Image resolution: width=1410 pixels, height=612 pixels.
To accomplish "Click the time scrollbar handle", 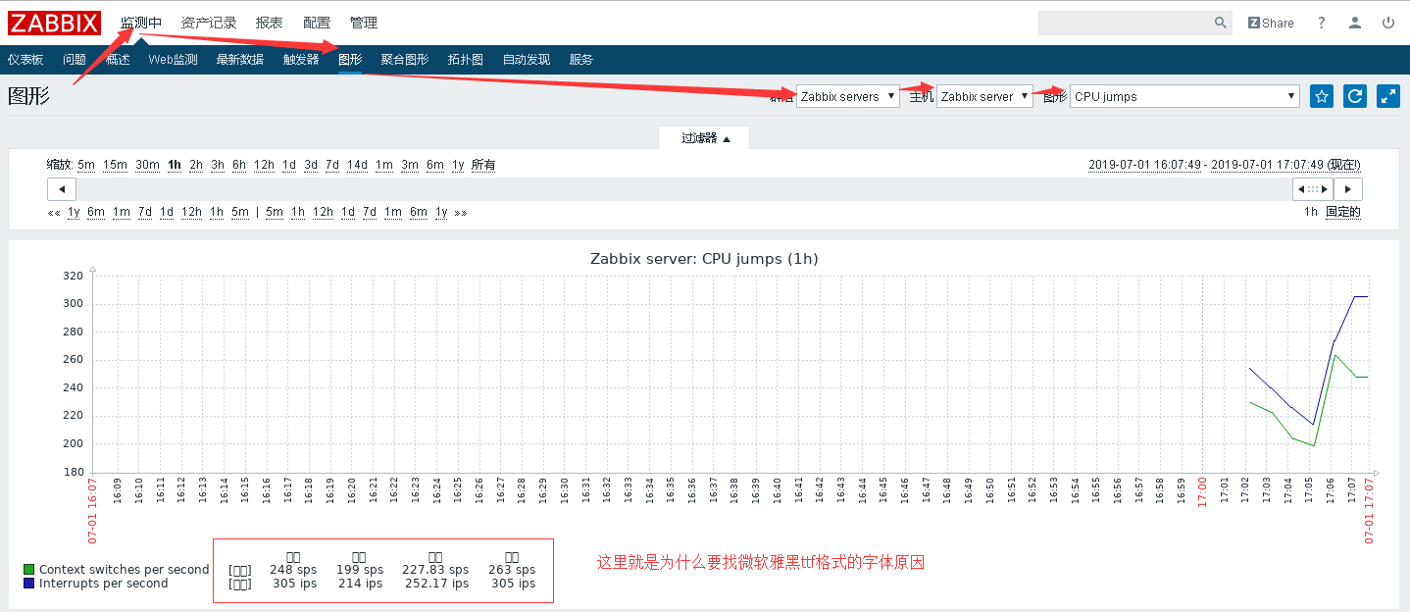I will pyautogui.click(x=1313, y=189).
